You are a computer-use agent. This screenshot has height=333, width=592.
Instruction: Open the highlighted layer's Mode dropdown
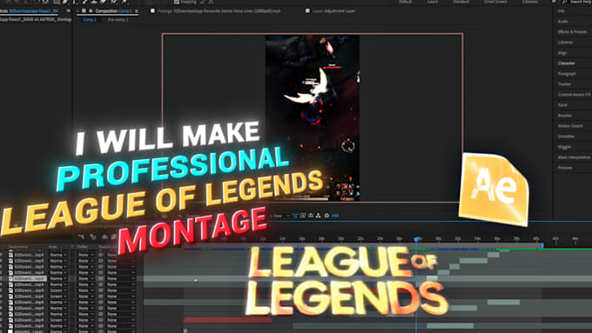coord(58,279)
